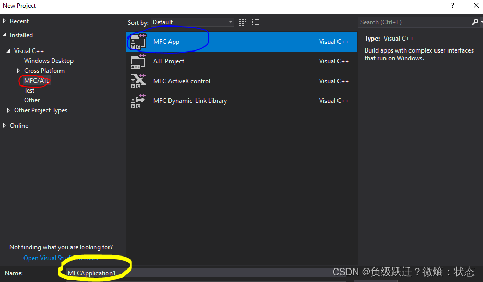Image resolution: width=483 pixels, height=282 pixels.
Task: Open Visual Studio Installer link
Action: [61, 258]
